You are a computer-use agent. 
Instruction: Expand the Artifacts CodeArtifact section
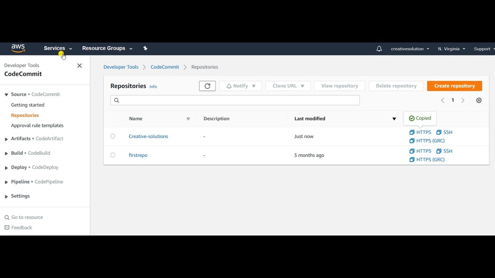point(6,139)
